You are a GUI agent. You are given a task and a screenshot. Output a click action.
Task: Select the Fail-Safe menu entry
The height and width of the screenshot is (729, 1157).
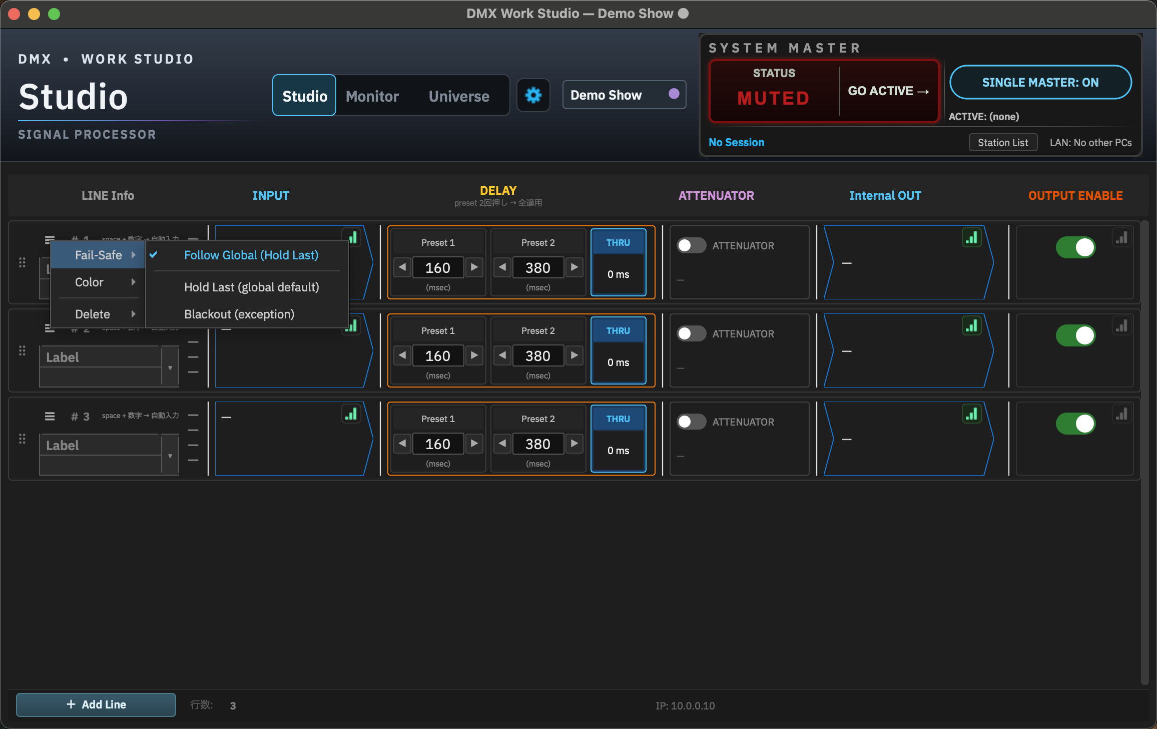pyautogui.click(x=98, y=255)
